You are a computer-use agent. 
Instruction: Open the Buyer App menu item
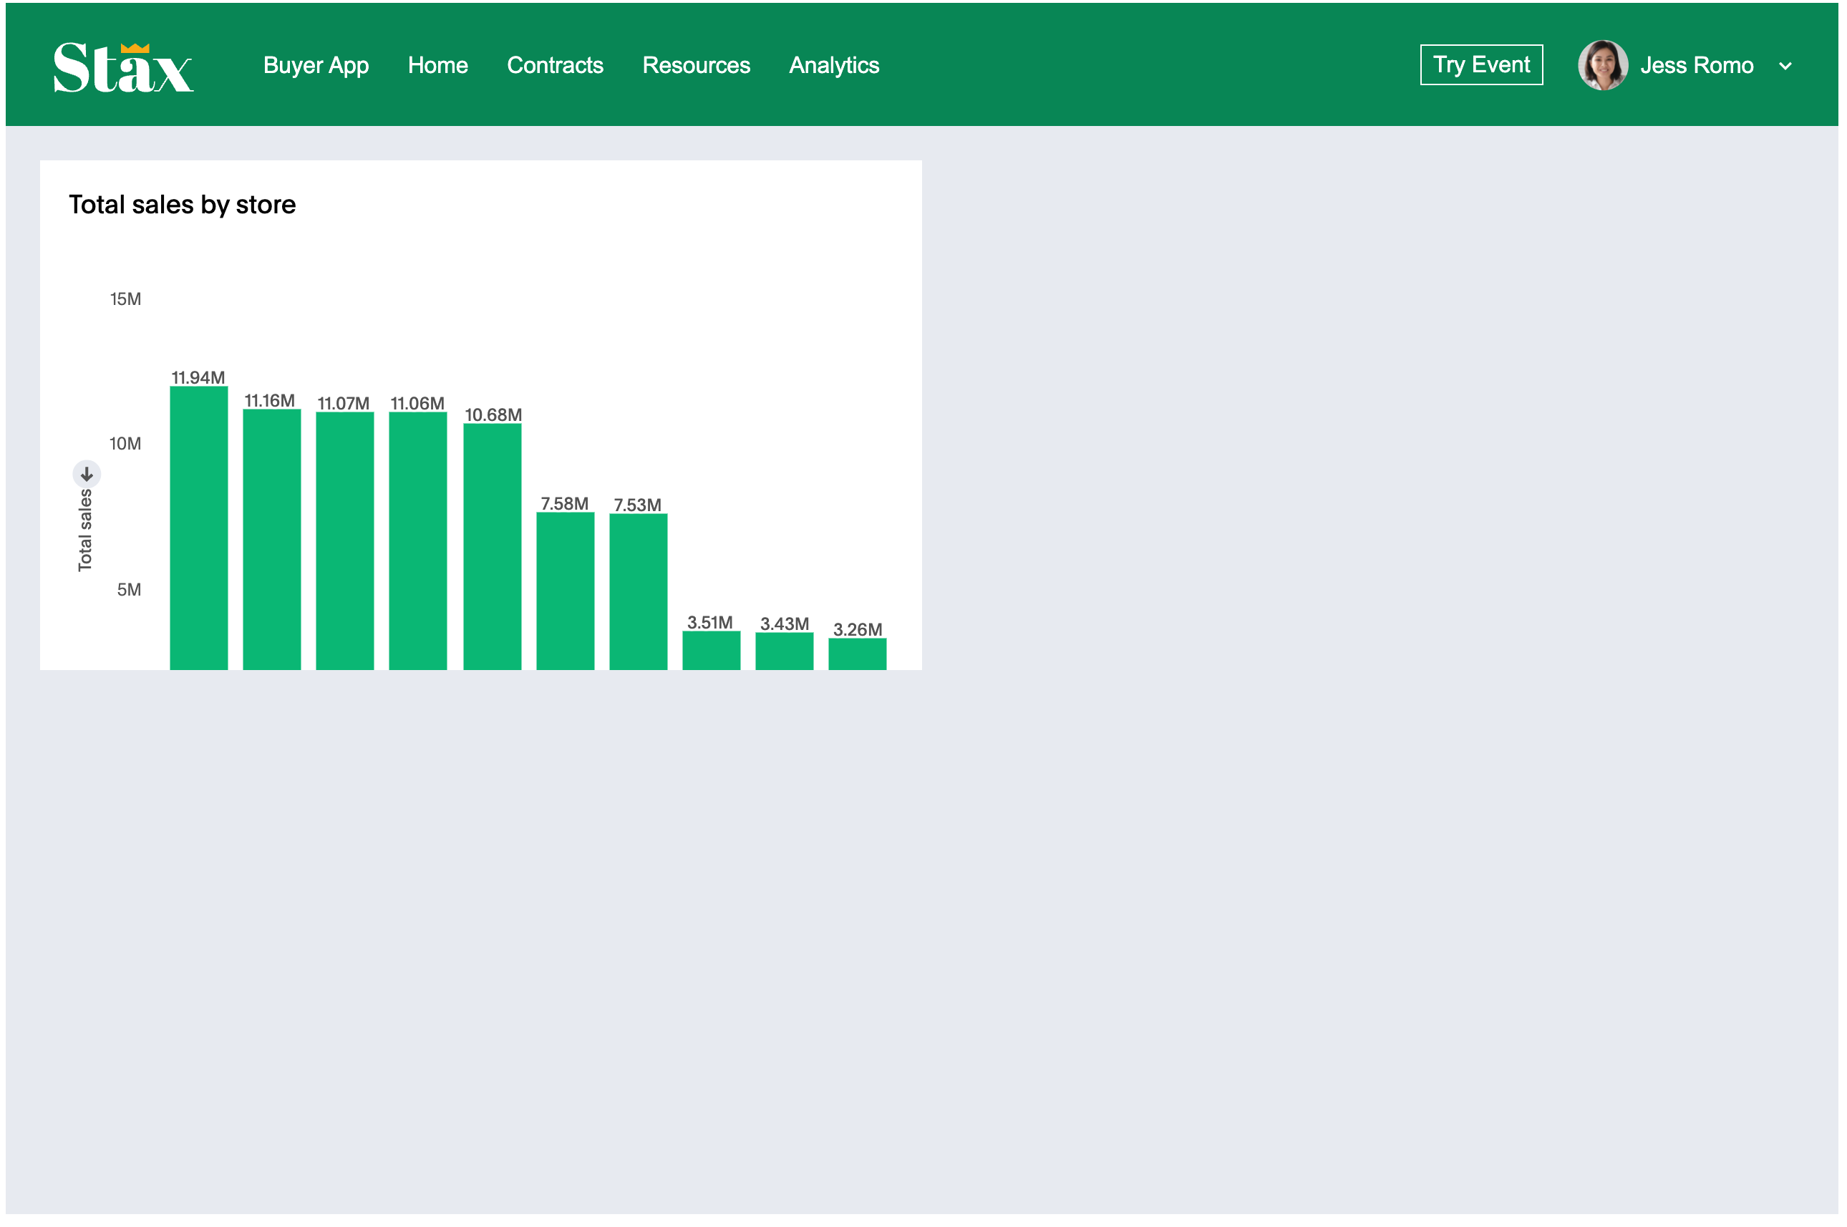[316, 65]
